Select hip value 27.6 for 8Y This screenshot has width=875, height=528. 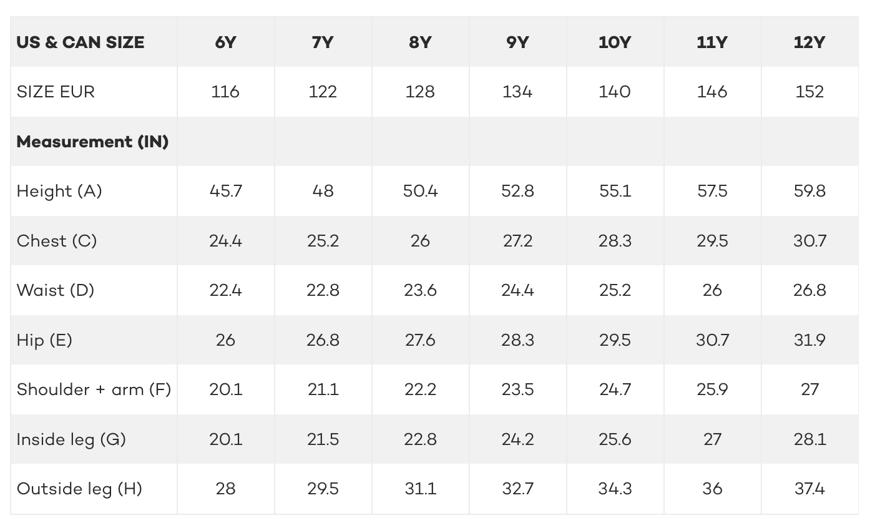tap(420, 340)
